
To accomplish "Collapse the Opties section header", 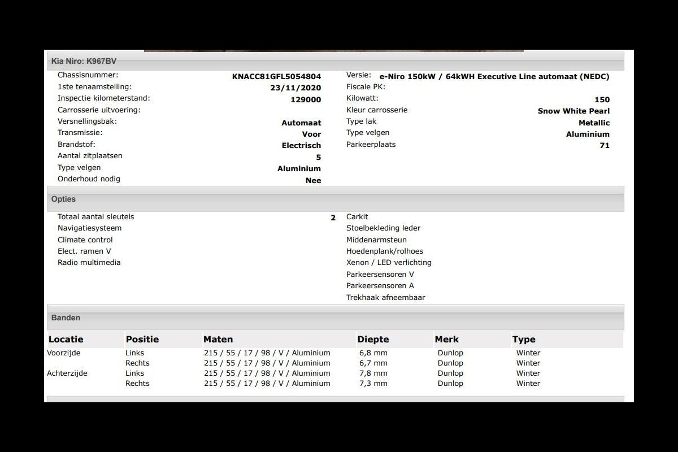I will 63,199.
